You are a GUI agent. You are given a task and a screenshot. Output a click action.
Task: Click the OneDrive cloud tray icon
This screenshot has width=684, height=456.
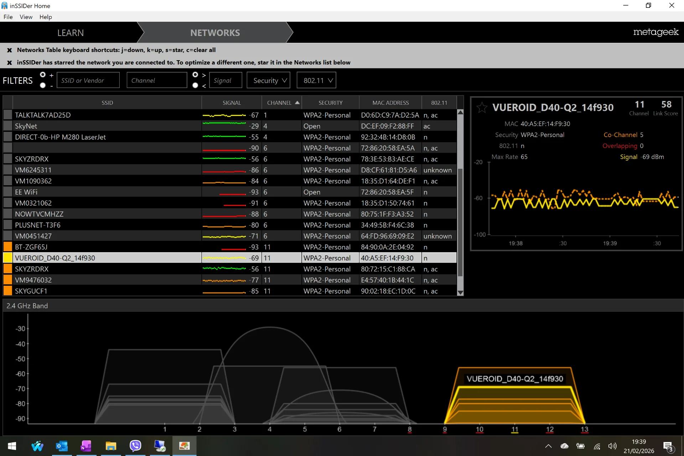(x=564, y=446)
